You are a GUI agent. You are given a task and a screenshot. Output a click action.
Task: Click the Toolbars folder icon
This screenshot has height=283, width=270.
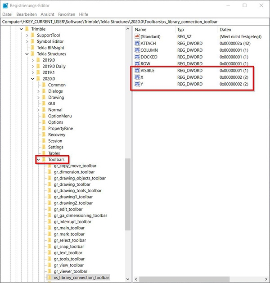click(44, 159)
